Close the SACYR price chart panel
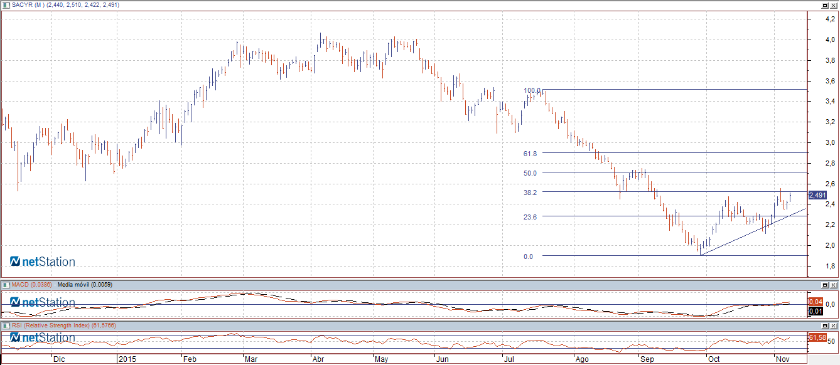 834,5
